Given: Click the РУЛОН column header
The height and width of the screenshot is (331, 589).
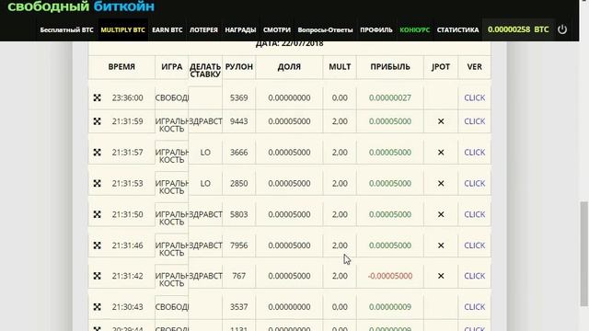Looking at the screenshot, I should [239, 67].
